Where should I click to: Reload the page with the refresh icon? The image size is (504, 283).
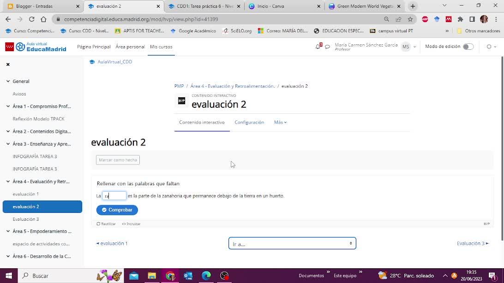pyautogui.click(x=31, y=19)
